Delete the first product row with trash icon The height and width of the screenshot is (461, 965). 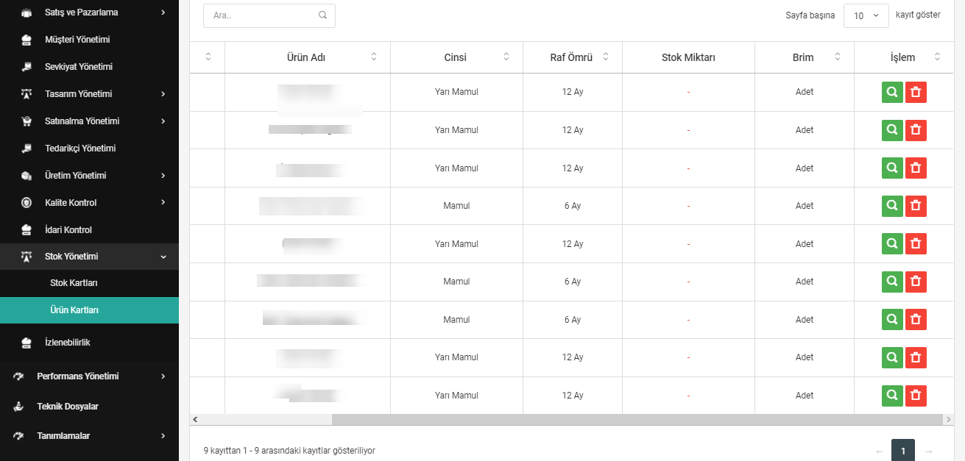(x=916, y=92)
